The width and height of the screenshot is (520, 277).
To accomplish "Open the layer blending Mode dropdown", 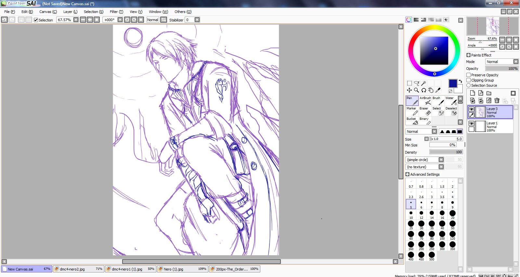I will tap(516, 62).
